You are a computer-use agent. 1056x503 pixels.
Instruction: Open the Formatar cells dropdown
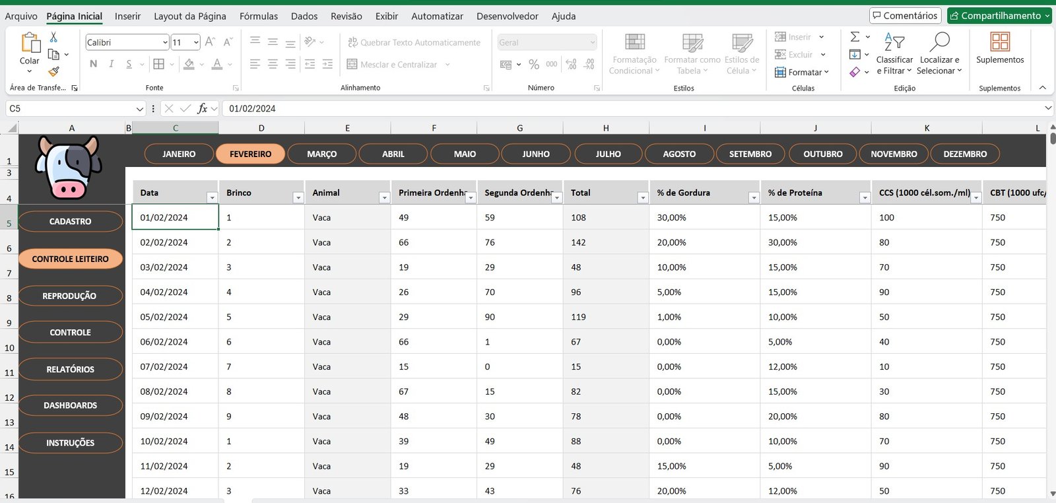coord(802,72)
